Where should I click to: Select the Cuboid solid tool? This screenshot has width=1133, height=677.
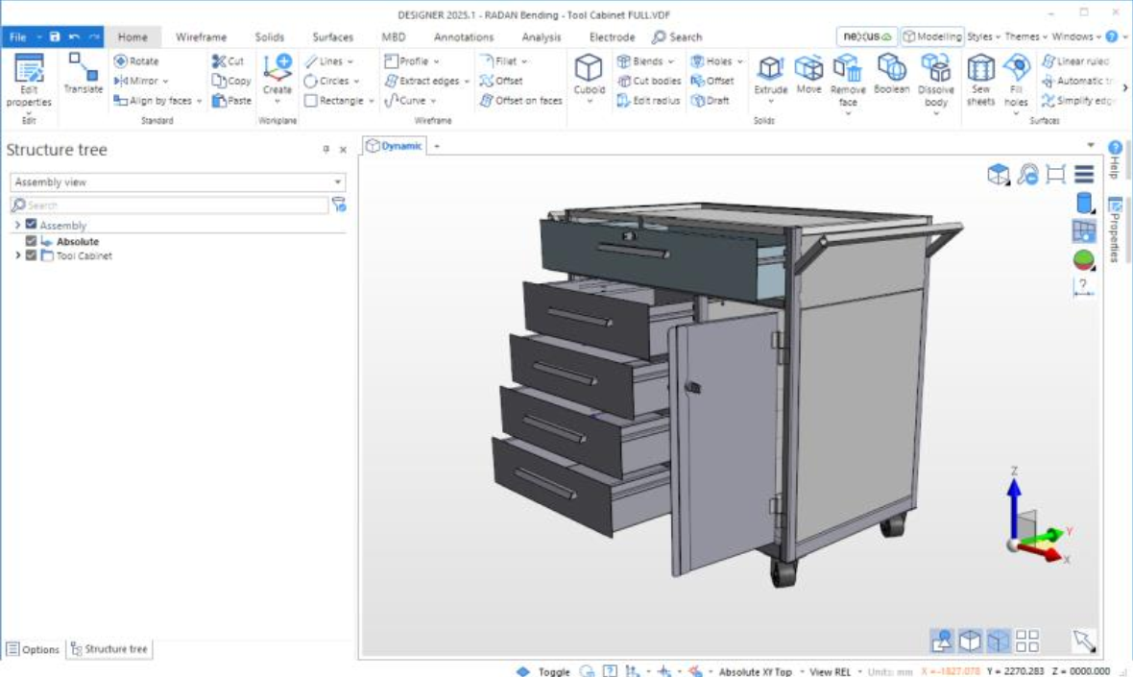point(589,69)
